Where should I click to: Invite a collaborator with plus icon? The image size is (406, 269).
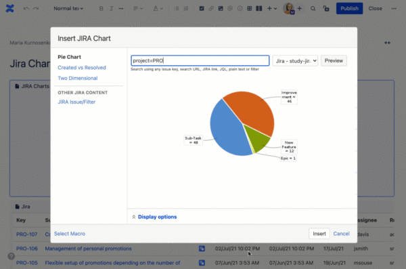tap(300, 9)
